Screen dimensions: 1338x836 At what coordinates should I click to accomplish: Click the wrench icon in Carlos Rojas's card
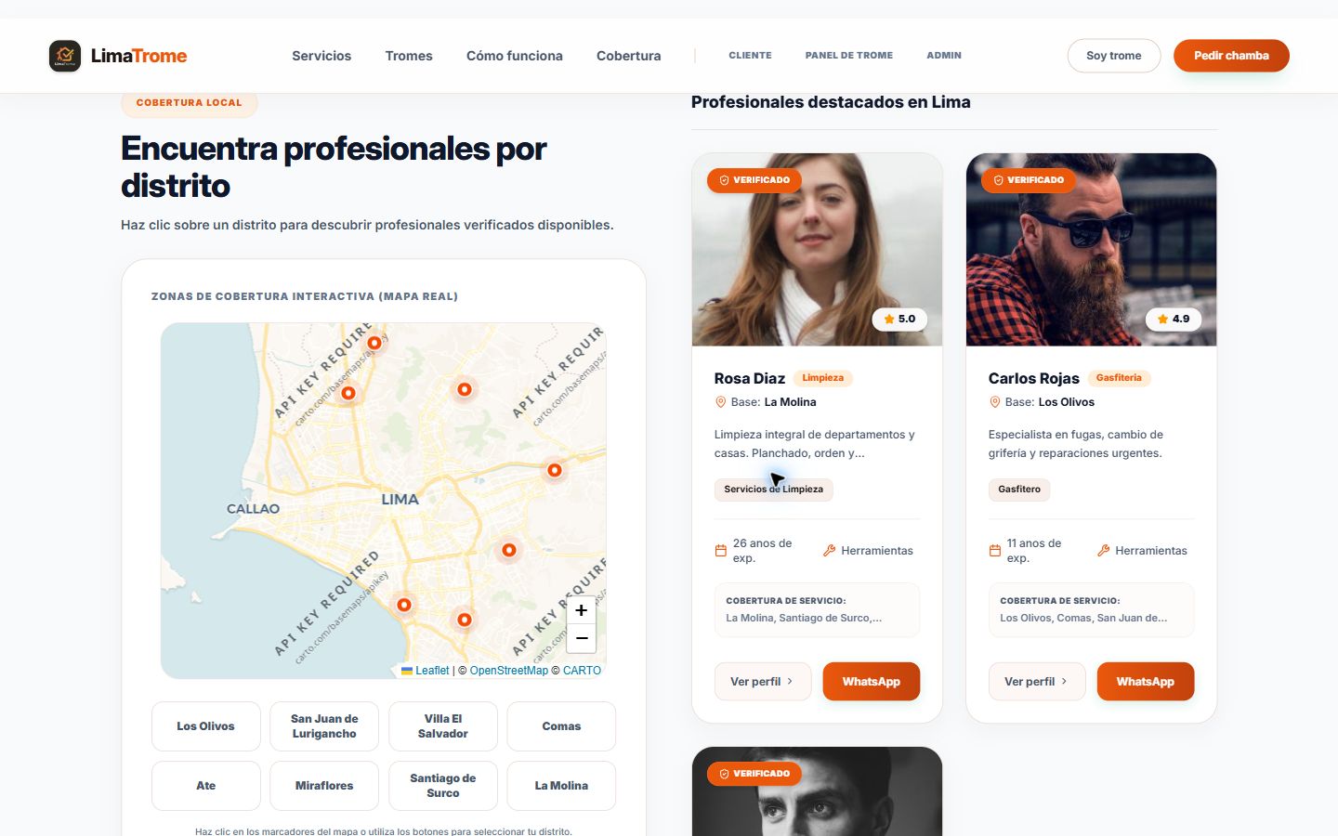tap(1103, 551)
